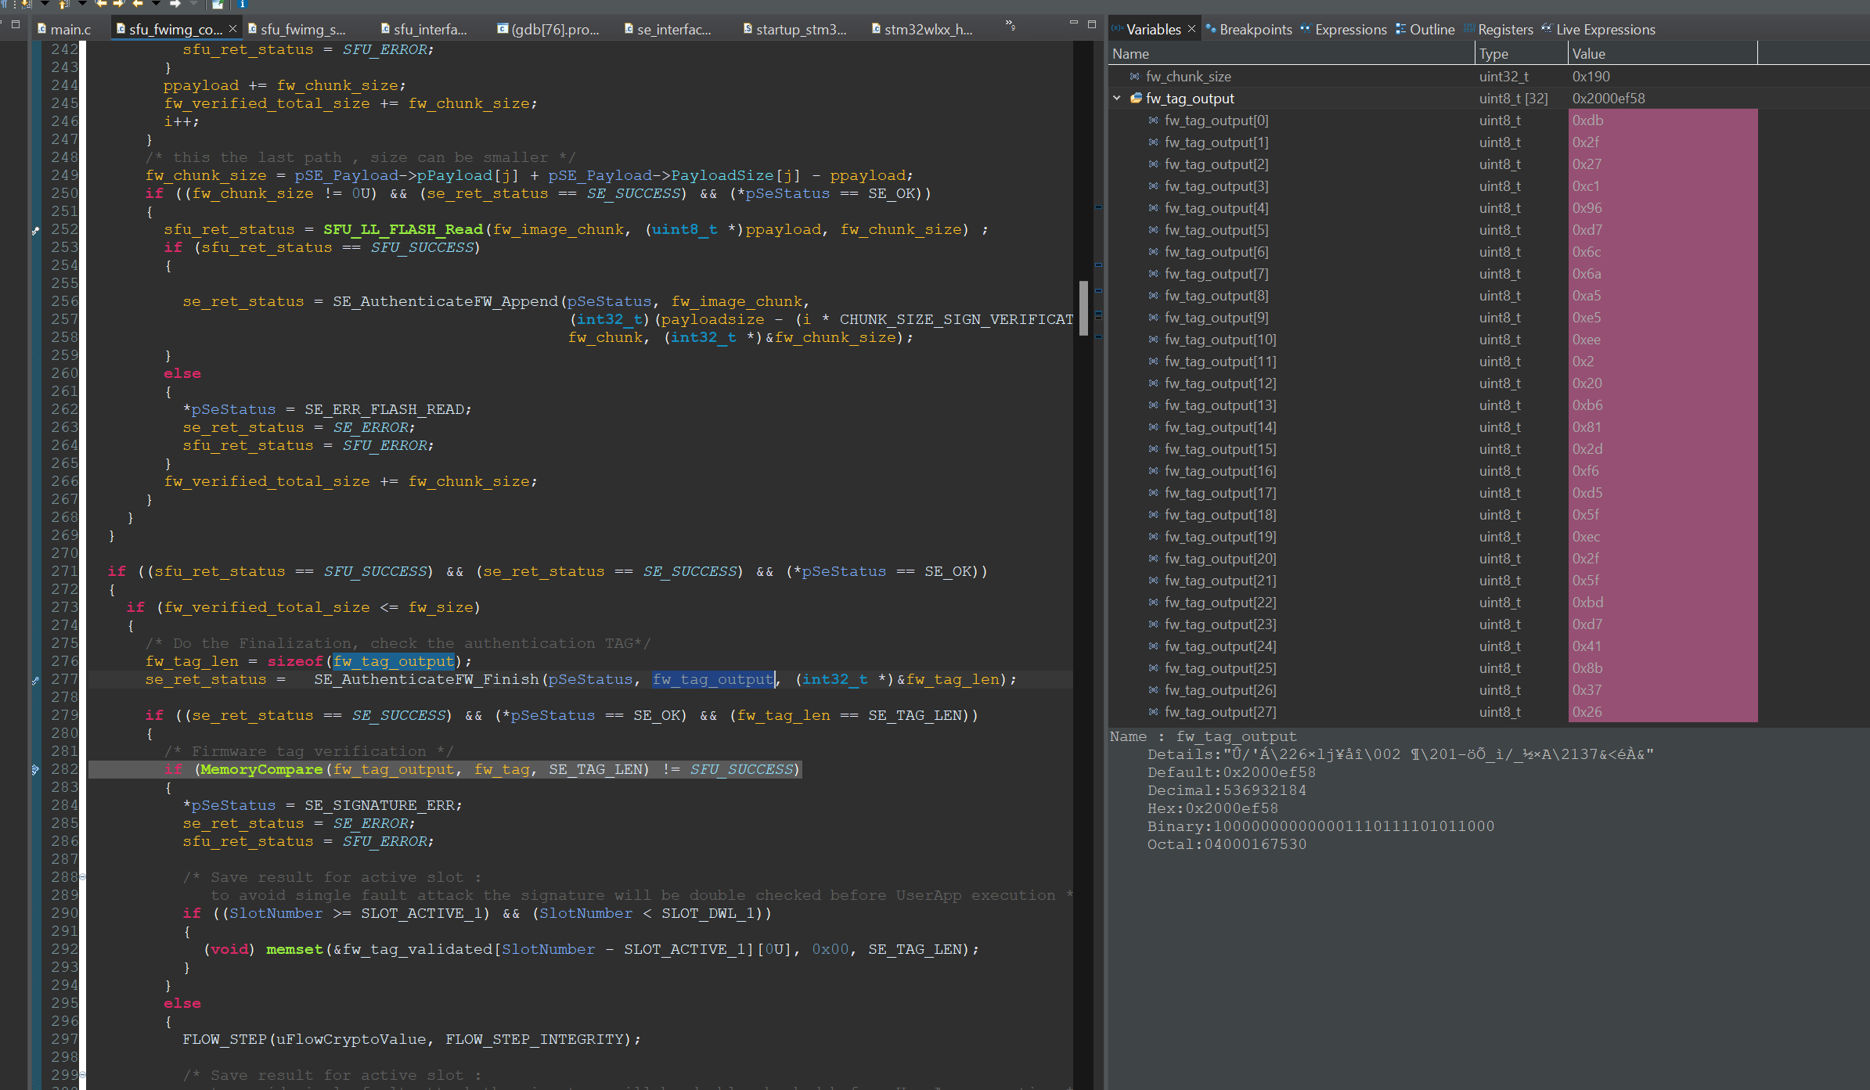Click the breakpoint marker on line 252
1870x1090 pixels.
(35, 230)
